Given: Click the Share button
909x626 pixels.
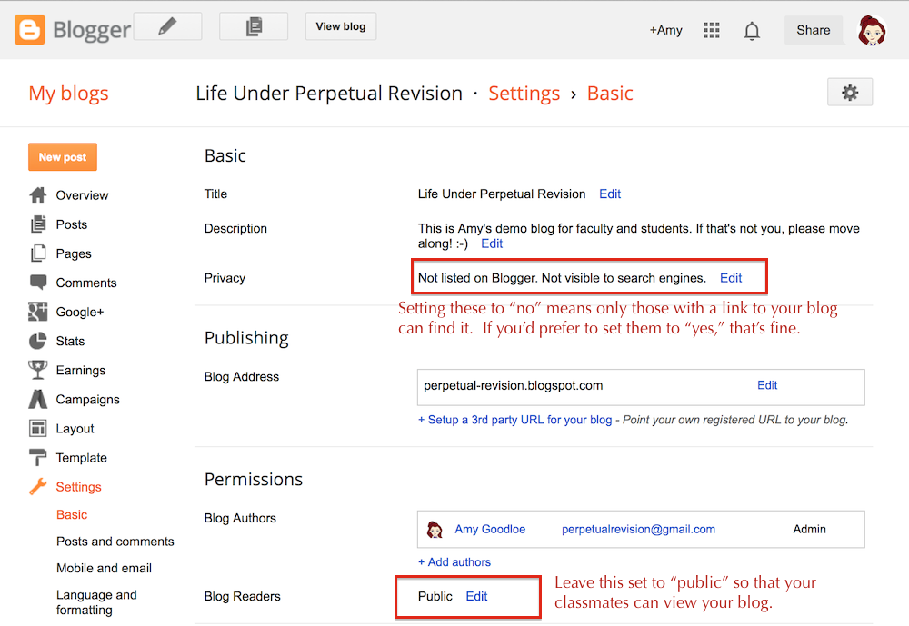Looking at the screenshot, I should pos(814,30).
